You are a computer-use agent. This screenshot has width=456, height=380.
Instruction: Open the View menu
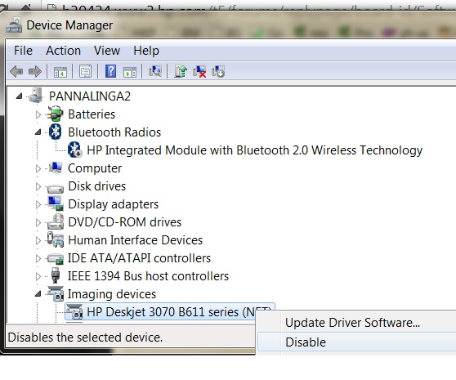click(x=107, y=51)
